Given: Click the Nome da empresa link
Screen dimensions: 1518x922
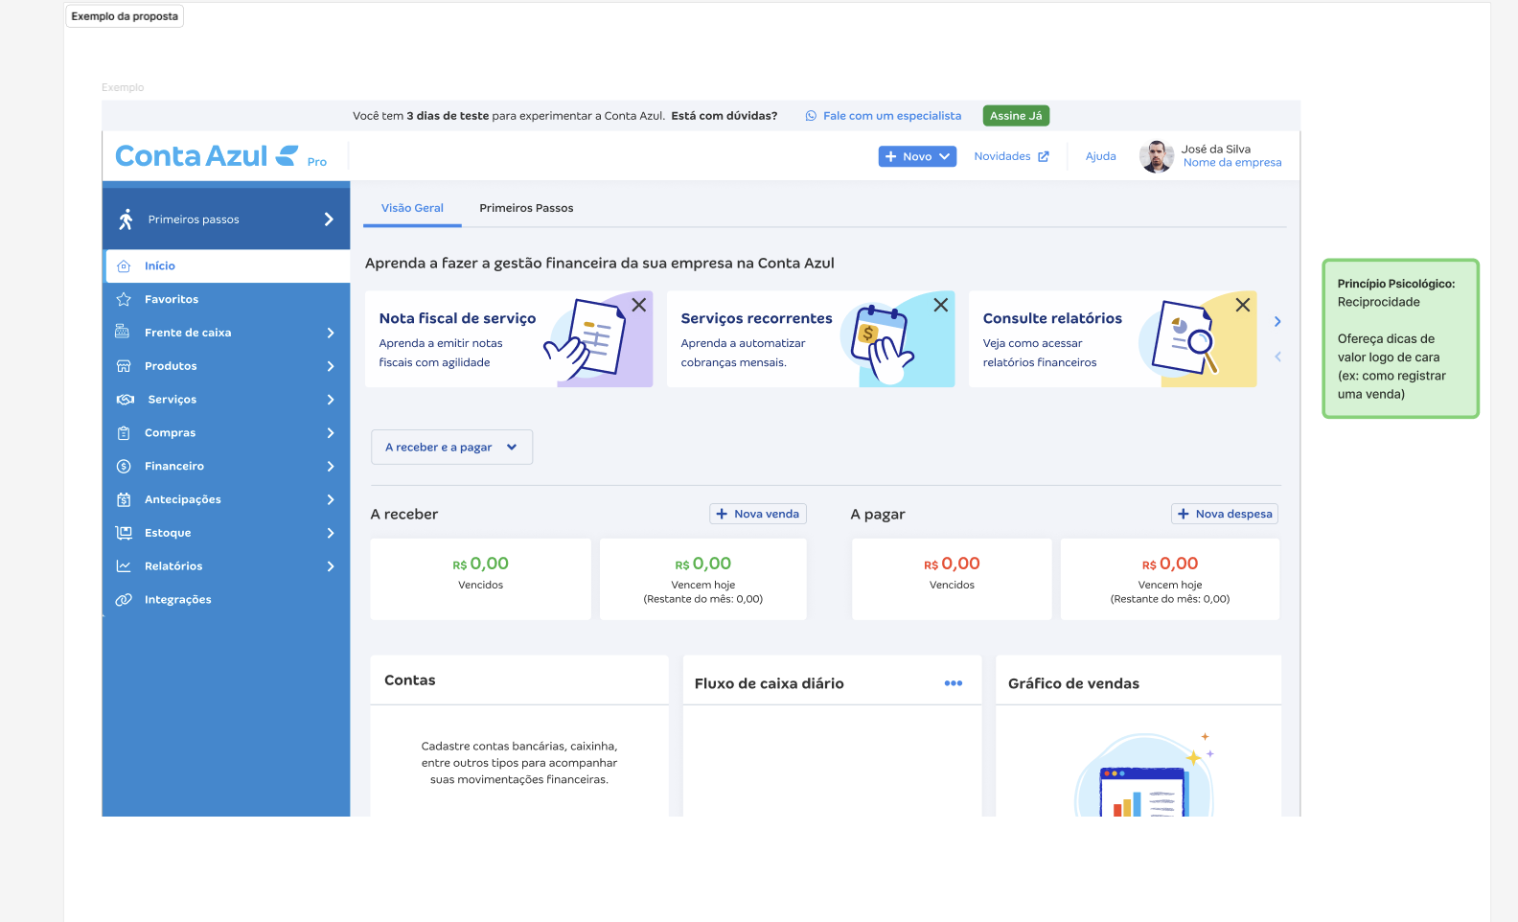Looking at the screenshot, I should coord(1232,163).
